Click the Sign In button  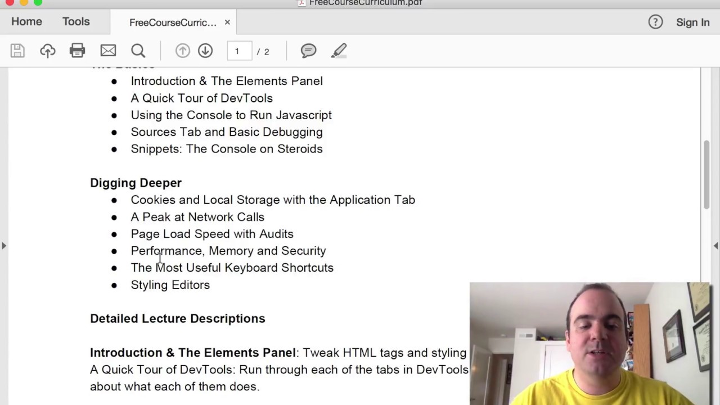pos(692,22)
